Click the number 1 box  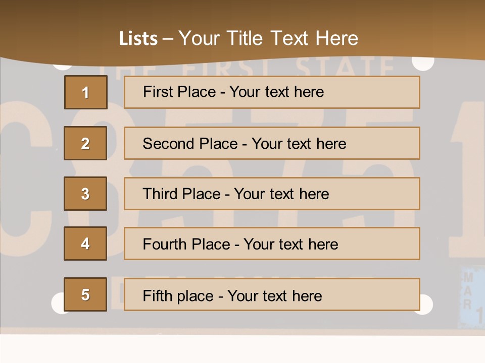(x=85, y=92)
